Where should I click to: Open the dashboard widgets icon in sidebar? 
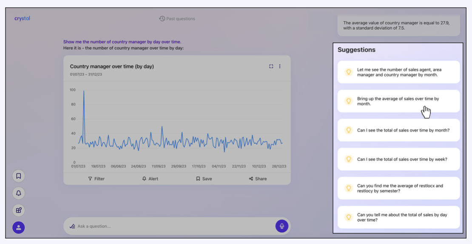click(x=19, y=210)
